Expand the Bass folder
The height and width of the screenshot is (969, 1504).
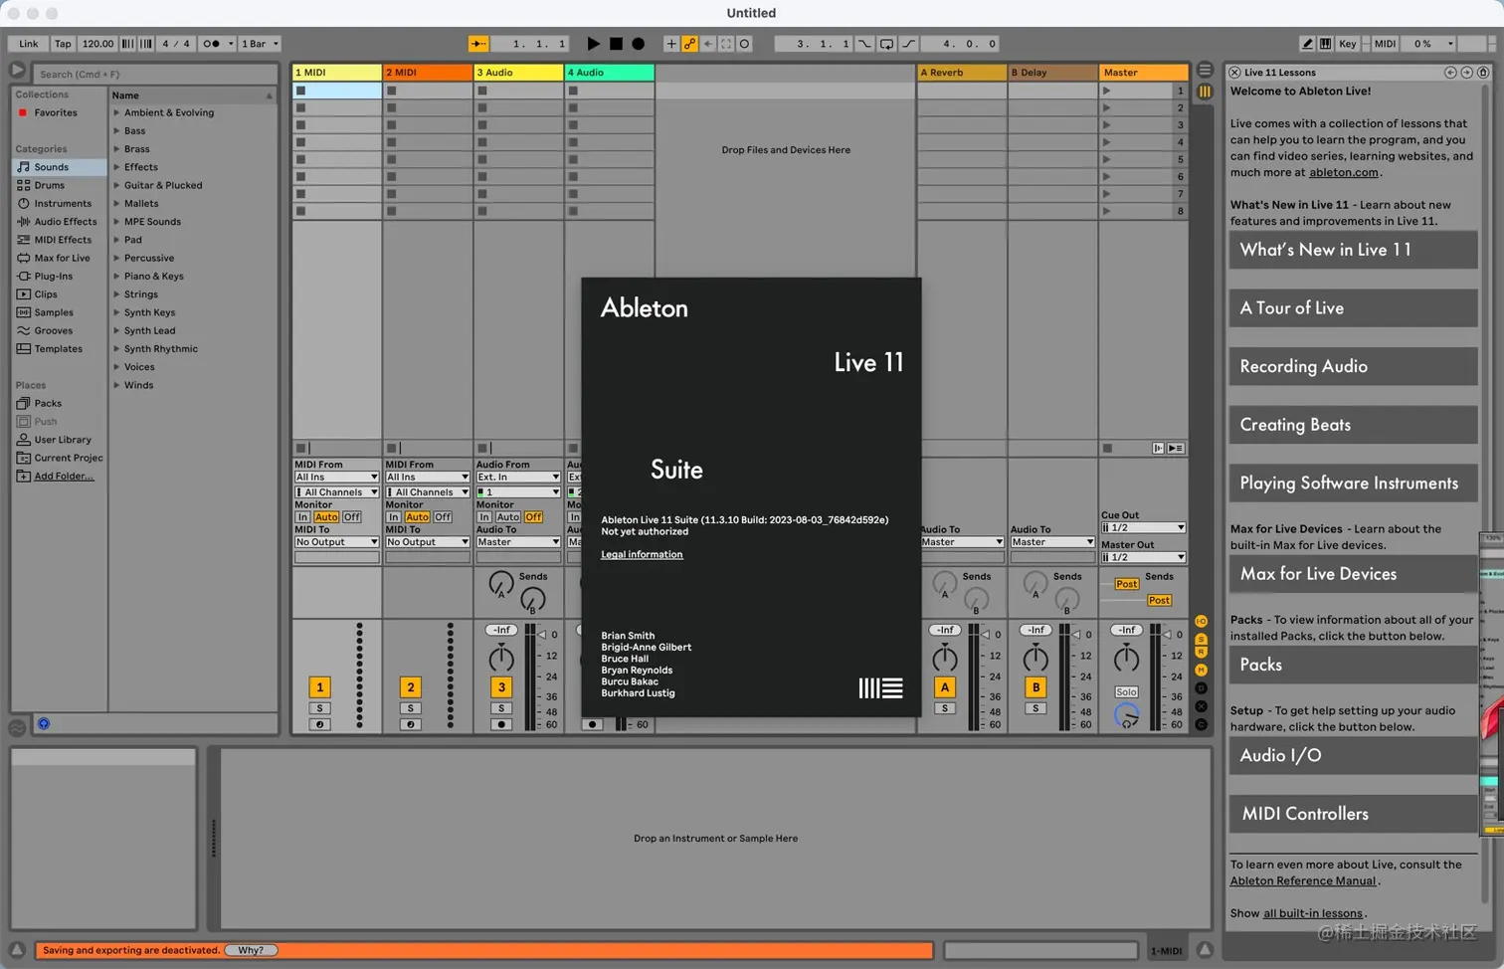(116, 131)
